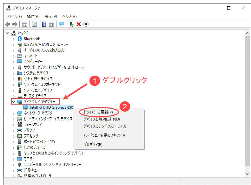Viewport: 251px width, 185px height.
Task: Select the ソフトウェア デバイス row
Action: (38, 90)
